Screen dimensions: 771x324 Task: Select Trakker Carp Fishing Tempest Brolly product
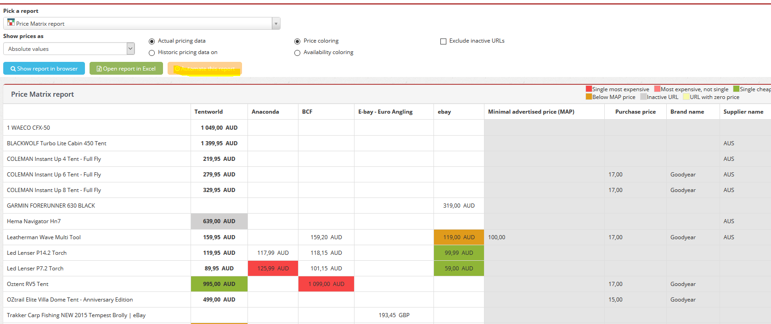tap(76, 315)
